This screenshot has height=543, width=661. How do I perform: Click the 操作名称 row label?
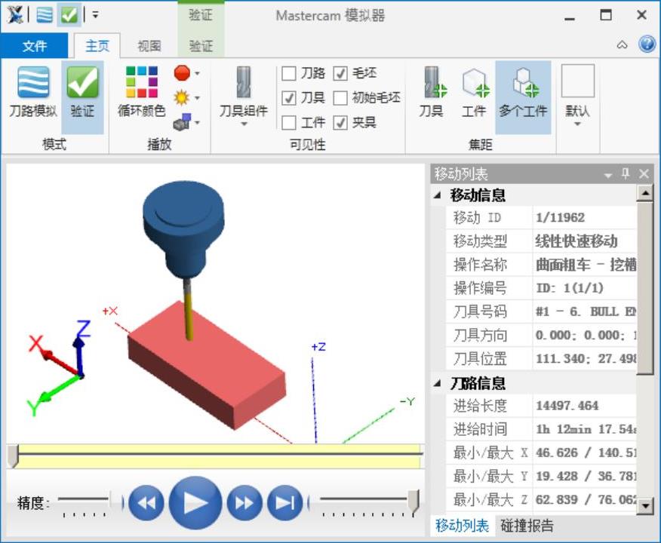pos(480,265)
